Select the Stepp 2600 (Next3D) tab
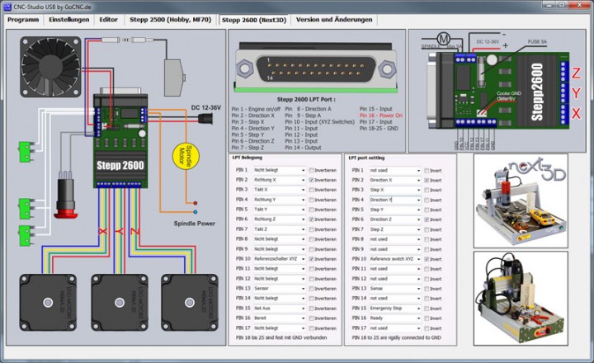Screen dimensions: 594x363 tap(254, 20)
